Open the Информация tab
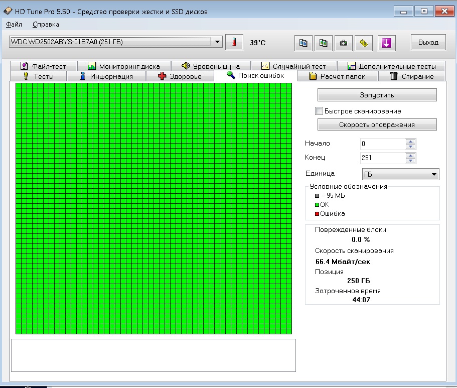 106,76
